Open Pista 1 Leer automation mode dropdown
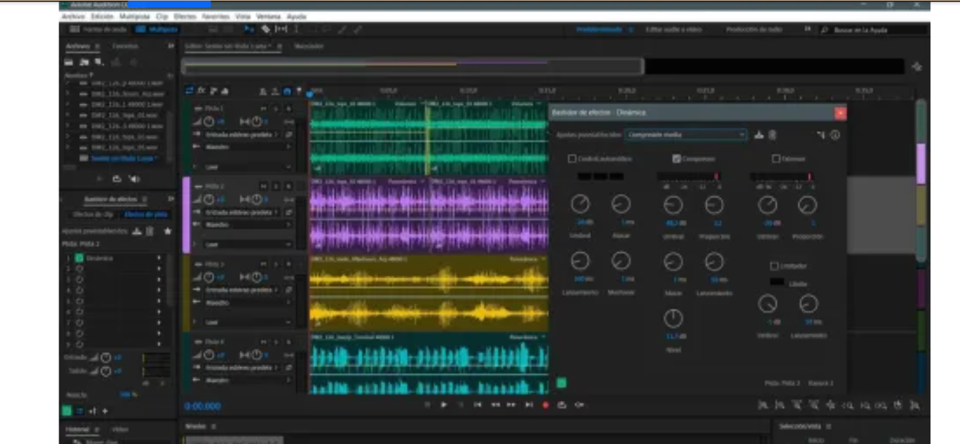The height and width of the screenshot is (444, 960). 248,167
